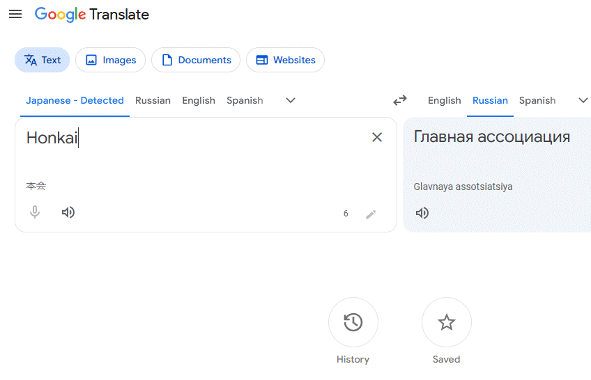Activate microphone voice input
This screenshot has width=591, height=380.
coord(35,212)
